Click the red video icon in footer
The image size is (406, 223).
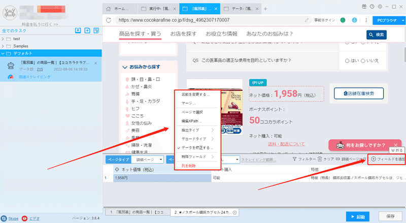point(24,218)
